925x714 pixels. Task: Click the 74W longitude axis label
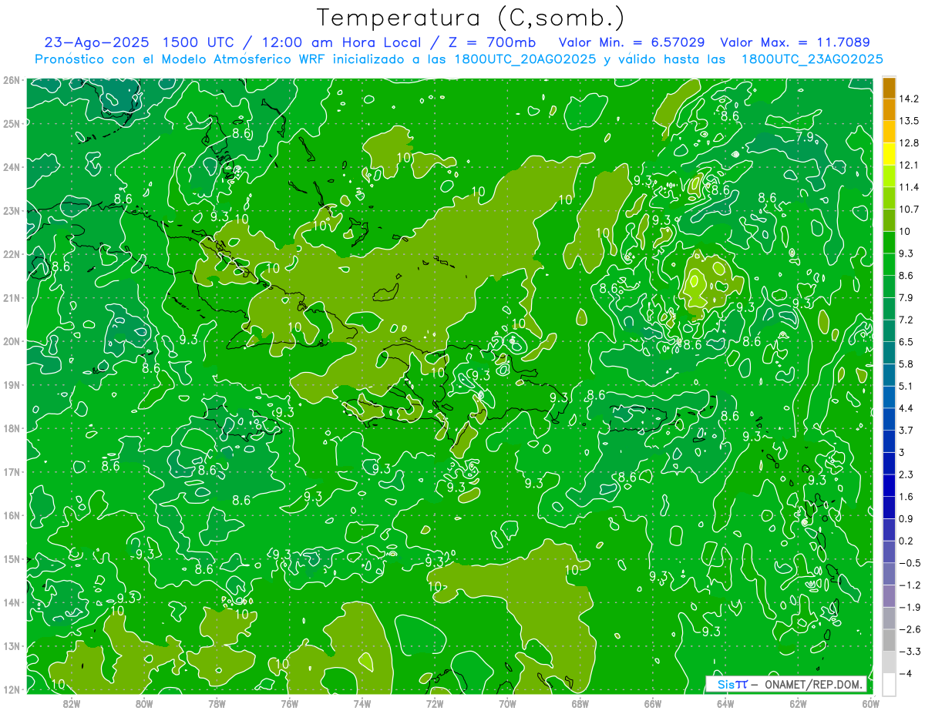[x=362, y=703]
